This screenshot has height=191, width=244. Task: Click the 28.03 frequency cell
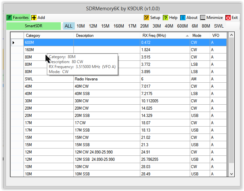click(165, 167)
